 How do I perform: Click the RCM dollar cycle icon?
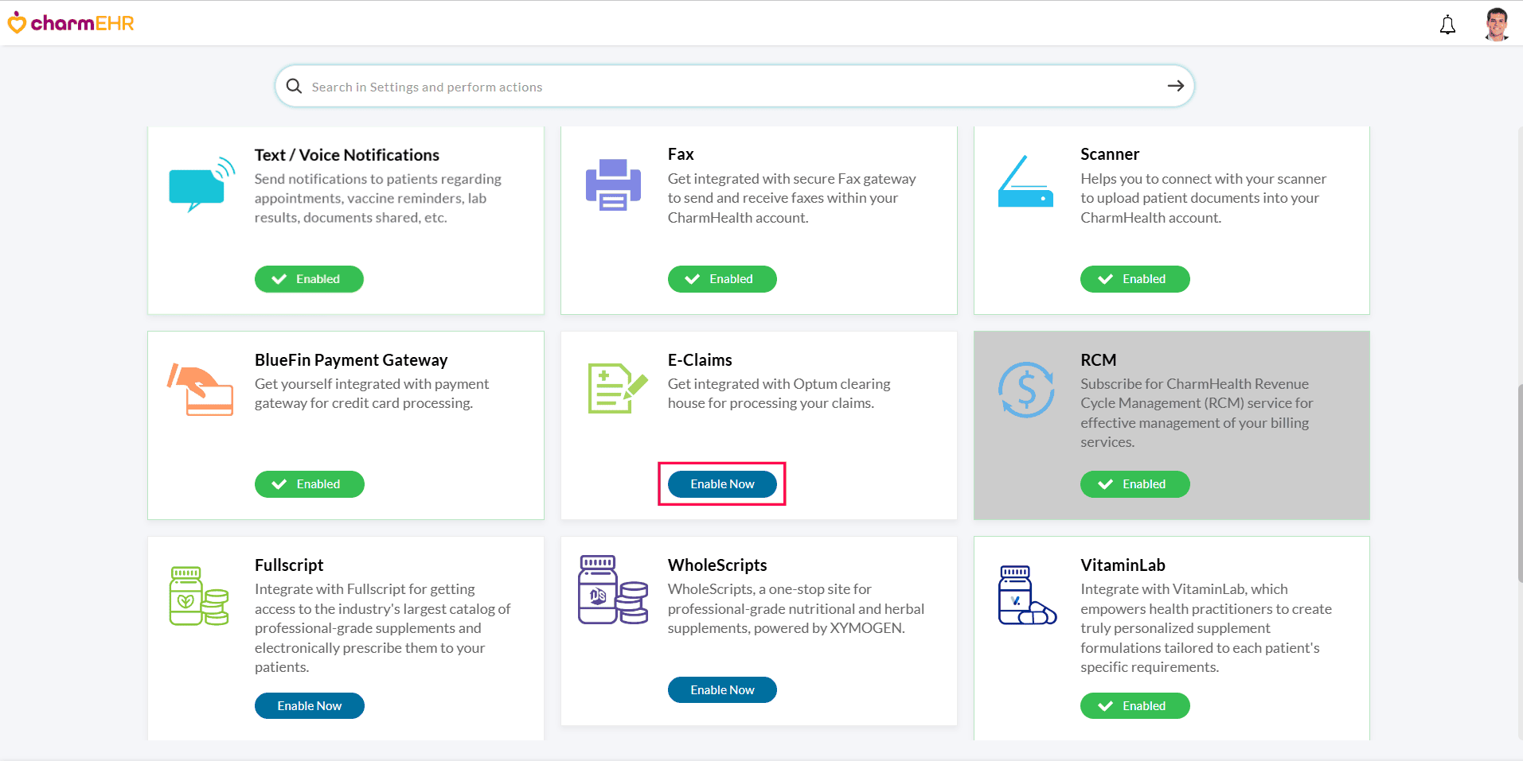[1025, 390]
